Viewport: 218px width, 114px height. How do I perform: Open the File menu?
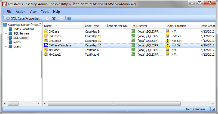9,12
